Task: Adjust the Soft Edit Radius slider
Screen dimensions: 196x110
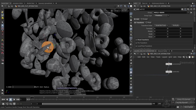Action: (x=24, y=87)
